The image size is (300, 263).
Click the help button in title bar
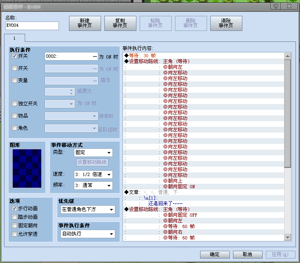[276, 6]
